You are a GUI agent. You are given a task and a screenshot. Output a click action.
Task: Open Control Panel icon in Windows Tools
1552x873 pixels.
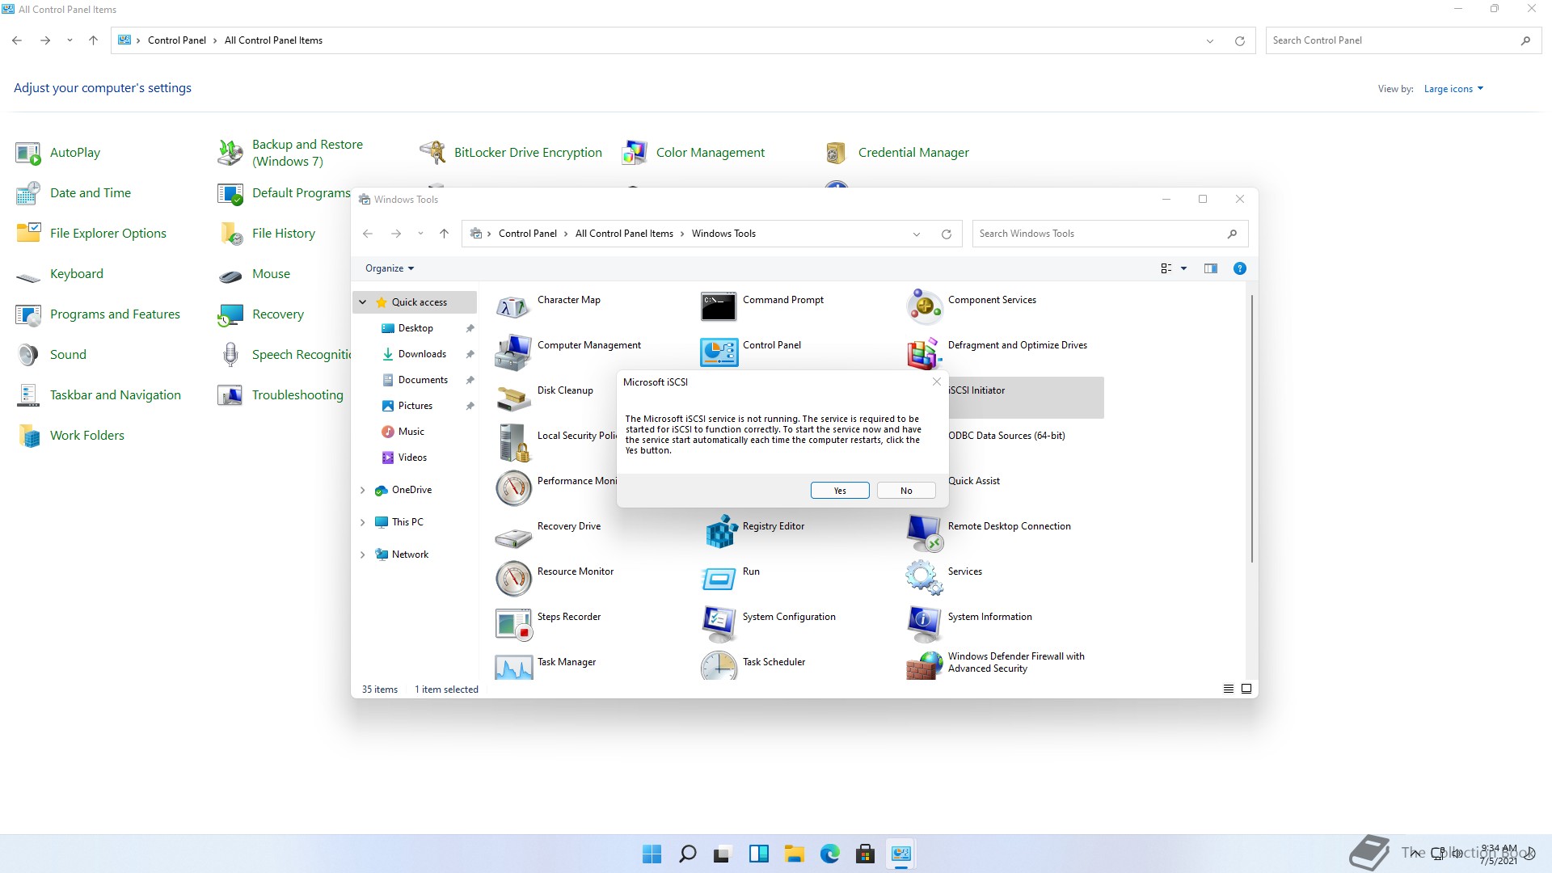[719, 352]
